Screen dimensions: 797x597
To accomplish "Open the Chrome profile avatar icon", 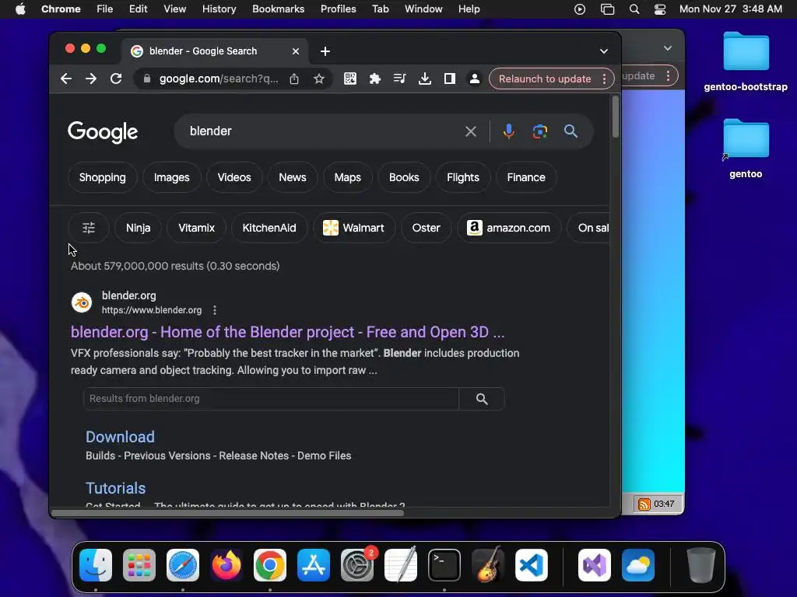I will 475,79.
